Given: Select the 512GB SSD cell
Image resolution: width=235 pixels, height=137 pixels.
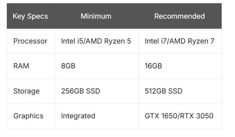Looking at the screenshot, I should [163, 91].
